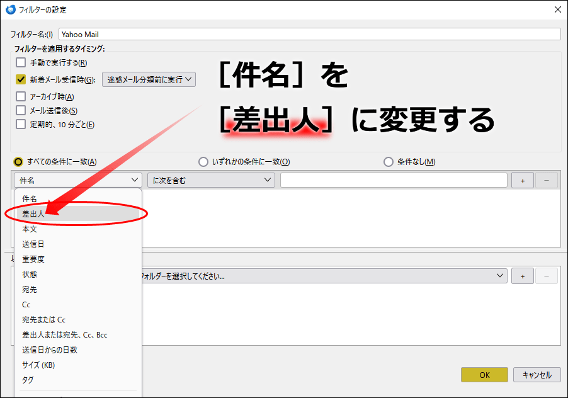Image resolution: width=568 pixels, height=398 pixels.
Task: Choose 差出人または宛先、Cc、Bcc option
Action: tap(78, 334)
